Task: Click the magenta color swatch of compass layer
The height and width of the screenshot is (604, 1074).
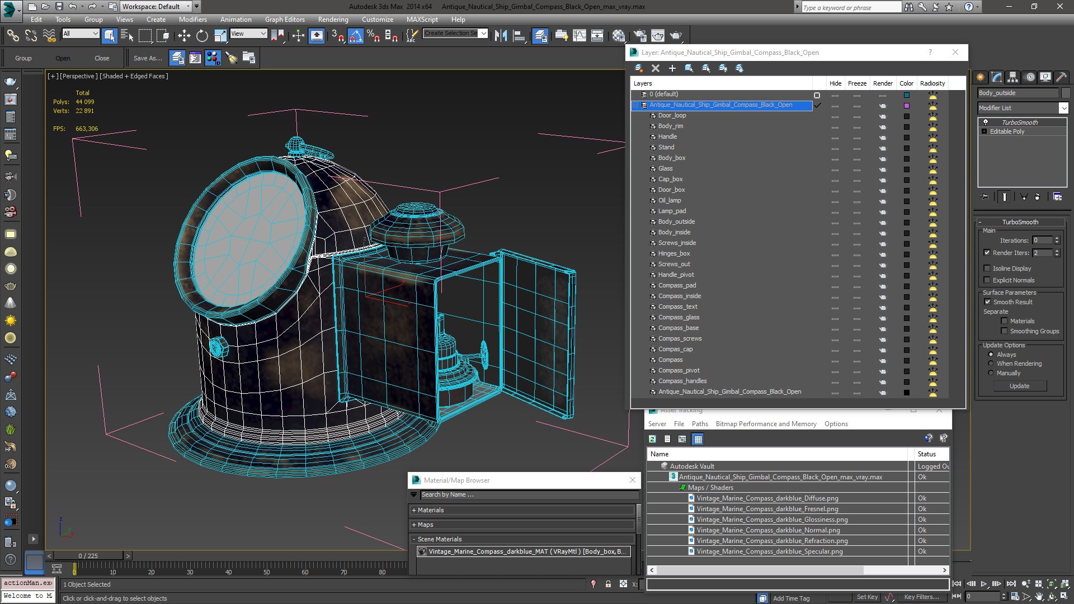Action: 907,105
